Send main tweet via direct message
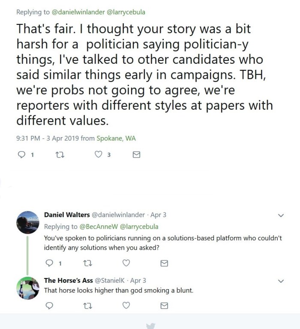The height and width of the screenshot is (329, 300). 137,155
